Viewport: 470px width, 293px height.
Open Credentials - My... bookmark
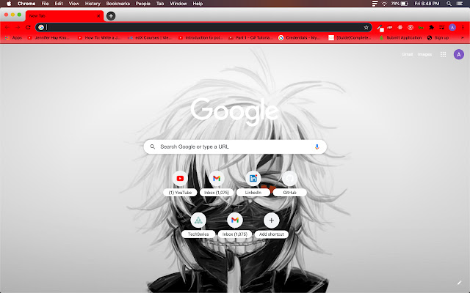pos(299,37)
